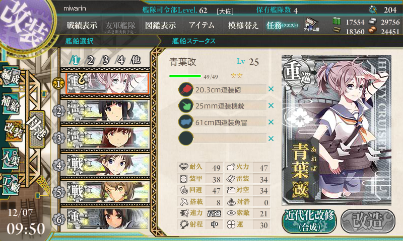
Task: Remove the 61cm四連装魚雷 equipment
Action: pos(271,122)
